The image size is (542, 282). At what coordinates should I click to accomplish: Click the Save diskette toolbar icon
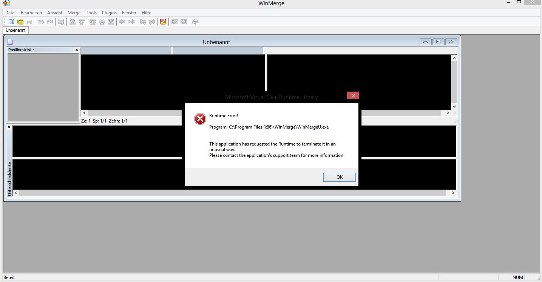(29, 22)
